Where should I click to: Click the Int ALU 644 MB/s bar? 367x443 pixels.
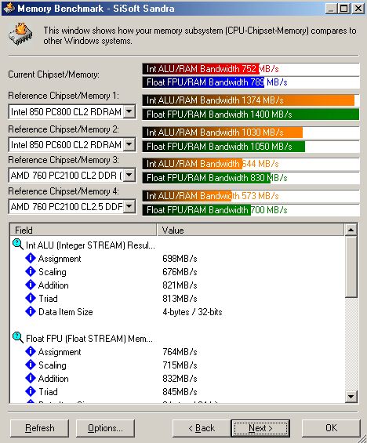pyautogui.click(x=192, y=164)
